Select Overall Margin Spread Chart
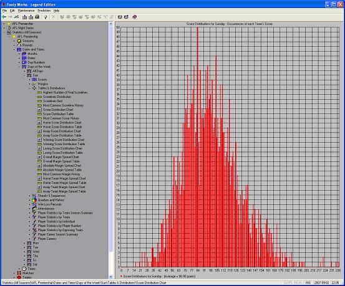Screen dimensions: 345x286 61,157
